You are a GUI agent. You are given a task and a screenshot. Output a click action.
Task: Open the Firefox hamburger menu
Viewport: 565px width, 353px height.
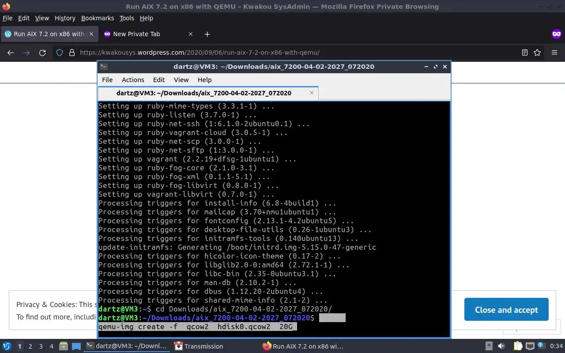point(554,53)
